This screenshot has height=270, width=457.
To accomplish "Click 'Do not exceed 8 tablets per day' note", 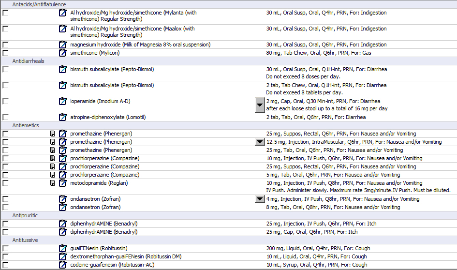I will (304, 92).
